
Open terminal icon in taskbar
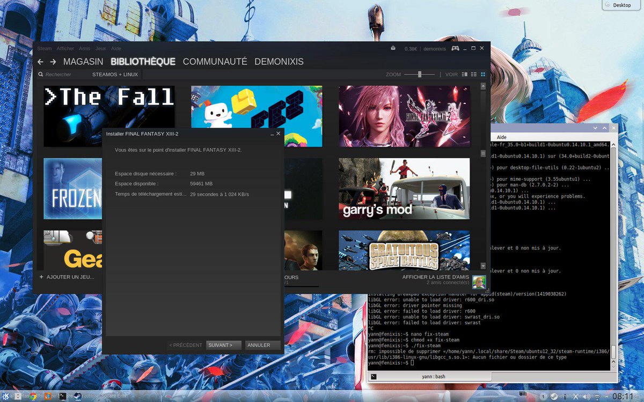(x=63, y=396)
